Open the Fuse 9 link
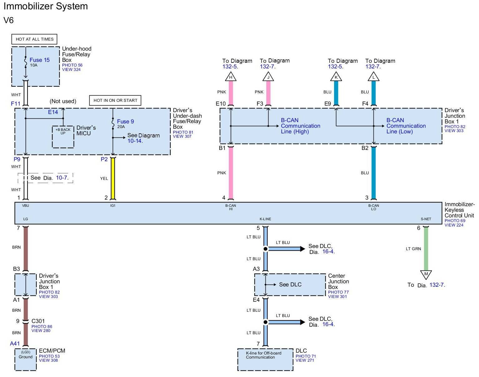The width and height of the screenshot is (479, 377). (x=125, y=122)
